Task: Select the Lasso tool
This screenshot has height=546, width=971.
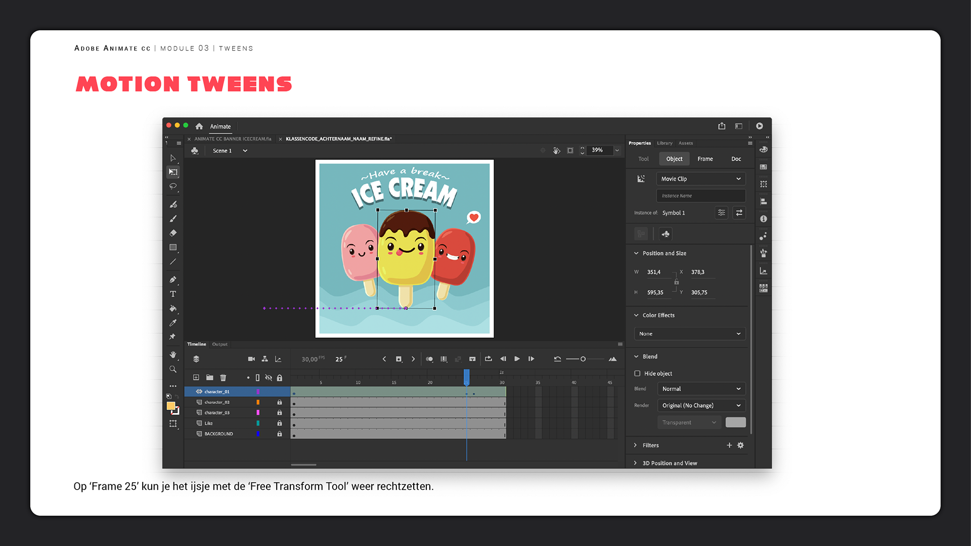Action: click(x=173, y=187)
